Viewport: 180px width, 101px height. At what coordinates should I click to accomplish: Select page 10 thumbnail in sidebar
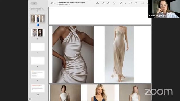(38, 88)
